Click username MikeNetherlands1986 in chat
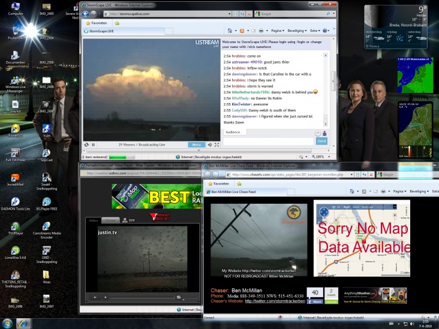The width and height of the screenshot is (439, 329). click(x=250, y=92)
